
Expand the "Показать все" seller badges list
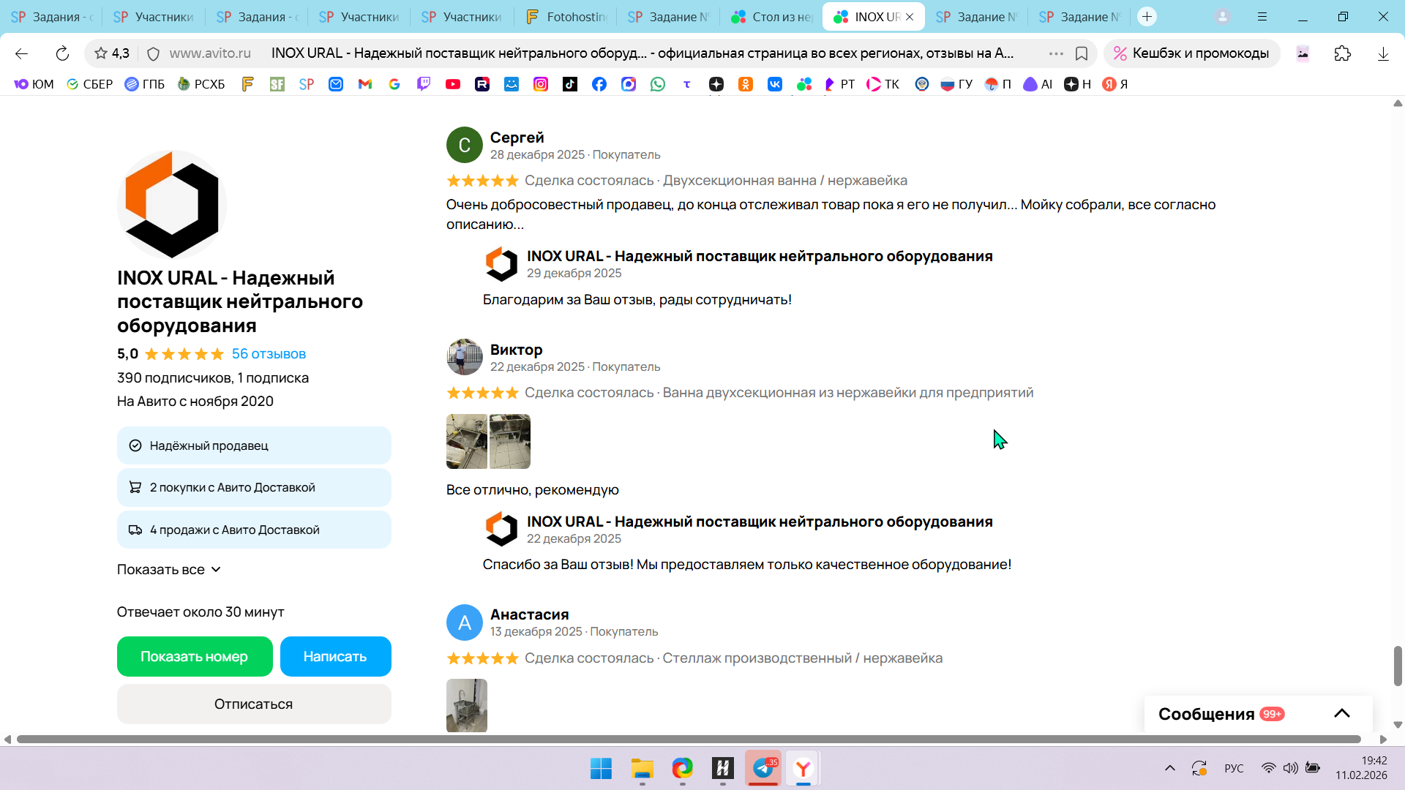pyautogui.click(x=169, y=569)
